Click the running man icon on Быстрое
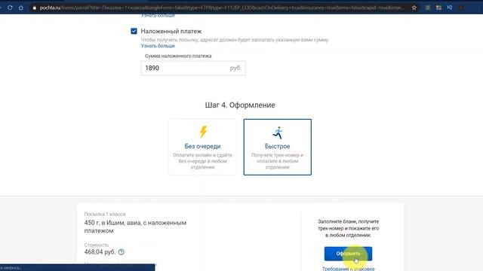Image resolution: width=483 pixels, height=271 pixels. coord(278,132)
